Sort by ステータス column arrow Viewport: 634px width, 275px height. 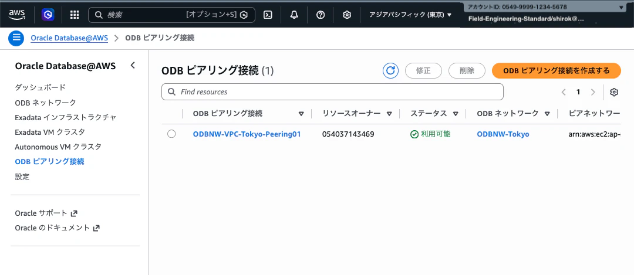(456, 114)
